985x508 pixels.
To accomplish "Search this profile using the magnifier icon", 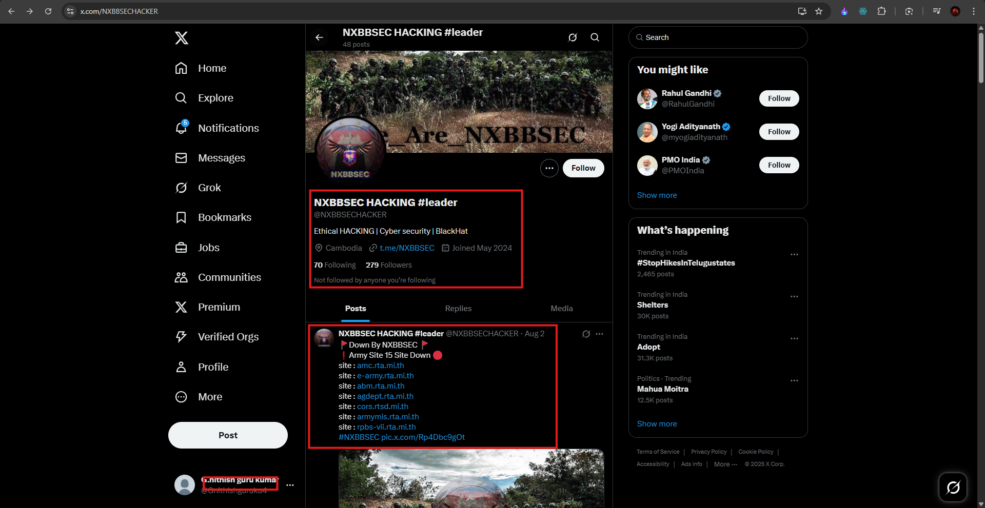I will (x=595, y=37).
